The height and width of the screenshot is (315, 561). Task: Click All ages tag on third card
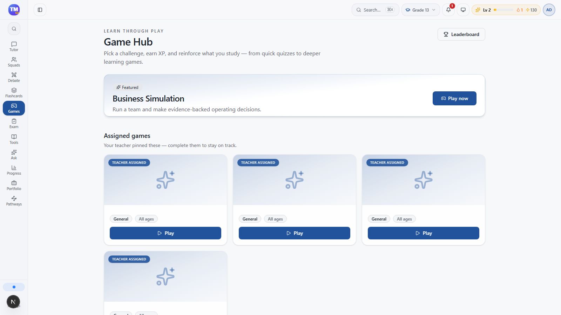[x=404, y=219]
